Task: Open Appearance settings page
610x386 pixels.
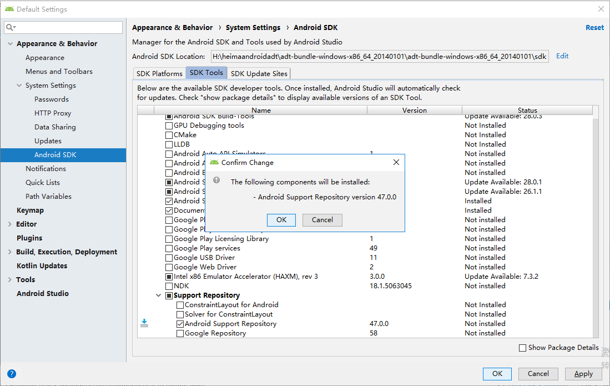Action: [45, 58]
